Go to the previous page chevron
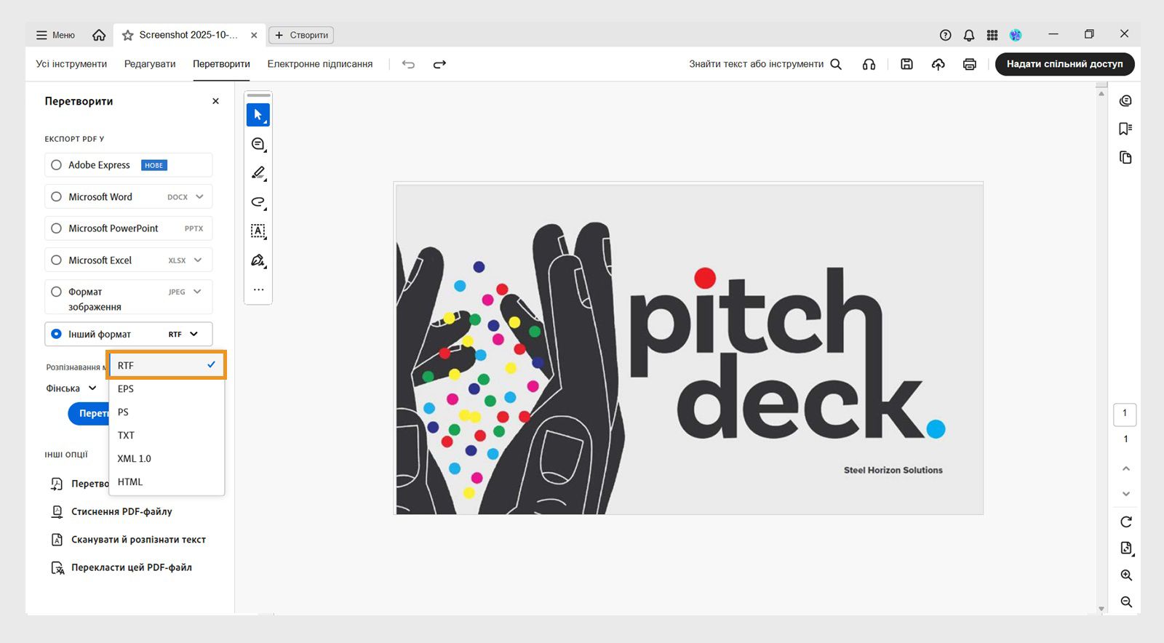 (x=1126, y=468)
